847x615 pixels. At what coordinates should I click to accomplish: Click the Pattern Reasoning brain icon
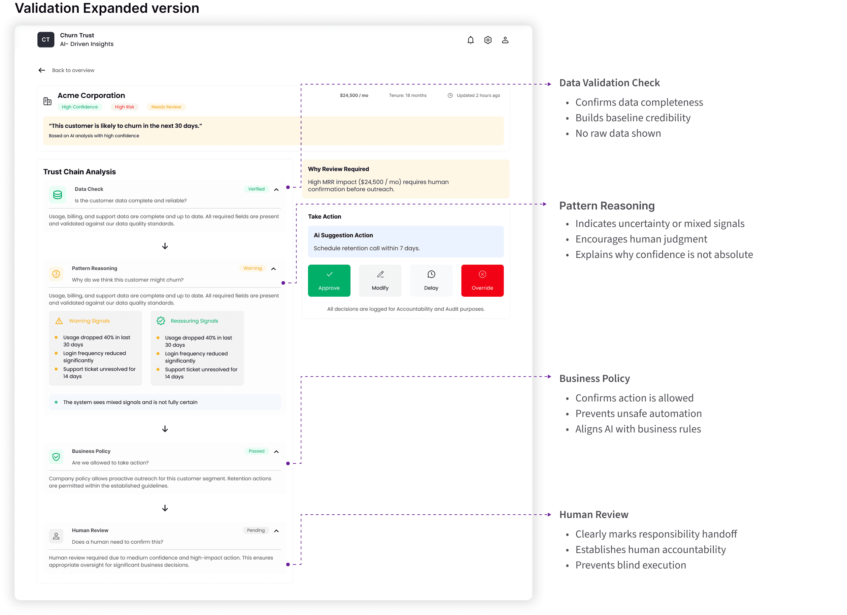tap(57, 274)
